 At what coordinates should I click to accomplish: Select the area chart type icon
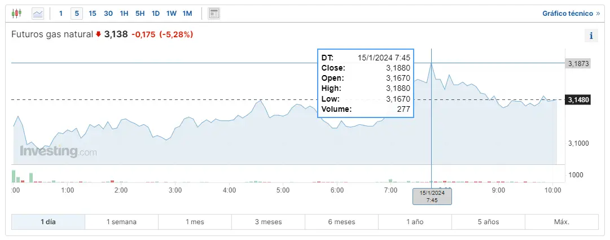tap(38, 13)
